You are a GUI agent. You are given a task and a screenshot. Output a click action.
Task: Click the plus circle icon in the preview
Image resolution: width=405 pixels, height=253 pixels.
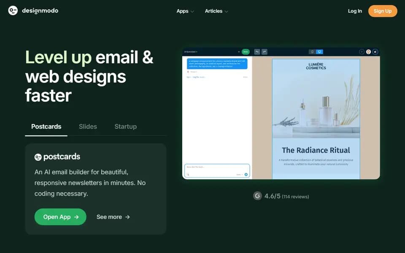(362, 52)
